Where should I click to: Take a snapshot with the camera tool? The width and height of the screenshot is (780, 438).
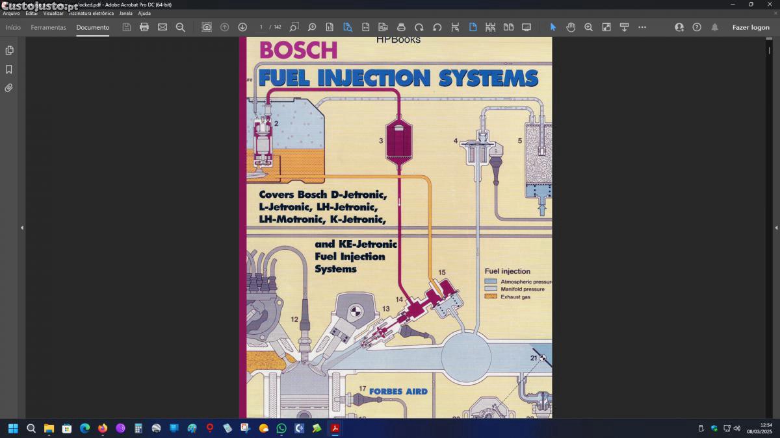click(x=207, y=27)
